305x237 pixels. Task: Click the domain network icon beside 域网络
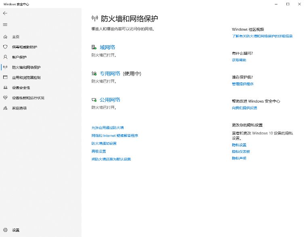pyautogui.click(x=94, y=47)
